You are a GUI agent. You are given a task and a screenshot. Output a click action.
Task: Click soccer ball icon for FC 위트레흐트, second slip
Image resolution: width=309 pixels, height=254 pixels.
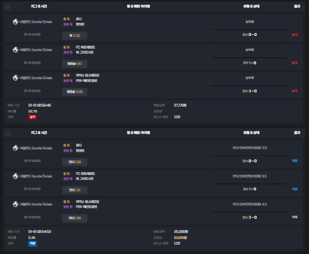[x=15, y=176]
